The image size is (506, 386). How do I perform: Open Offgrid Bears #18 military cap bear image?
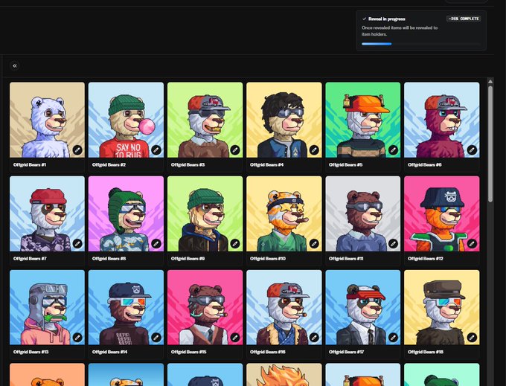(x=442, y=307)
